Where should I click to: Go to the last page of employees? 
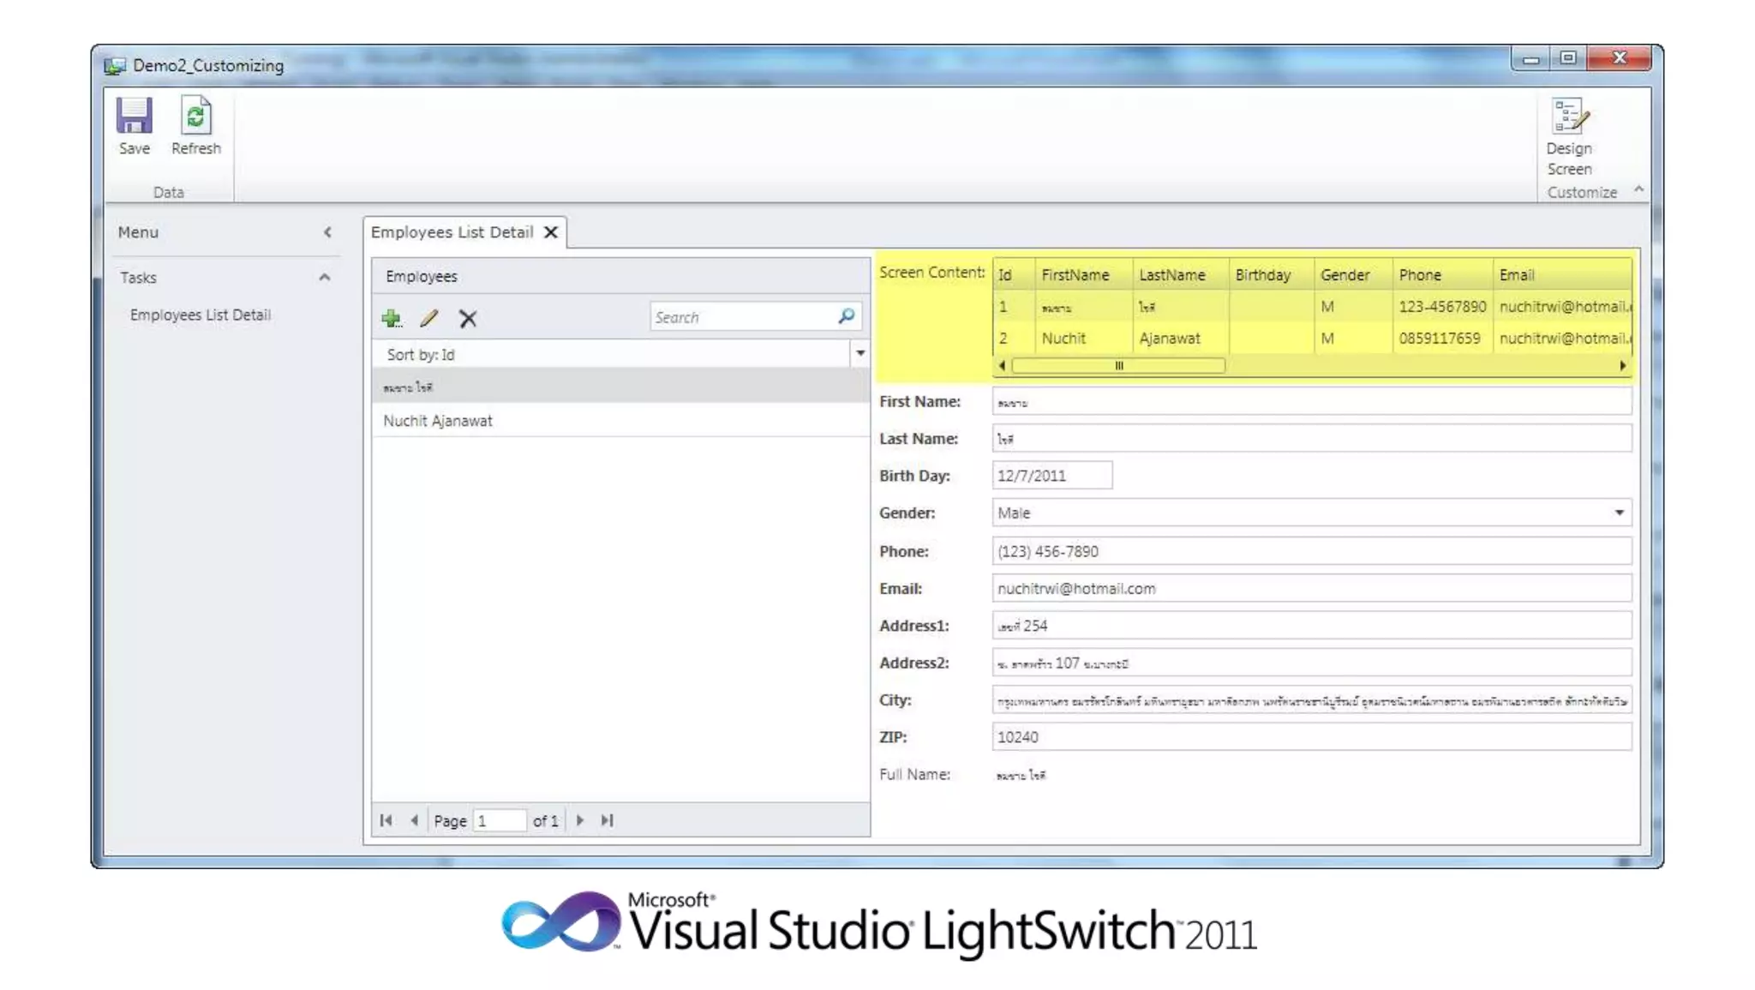pos(607,820)
